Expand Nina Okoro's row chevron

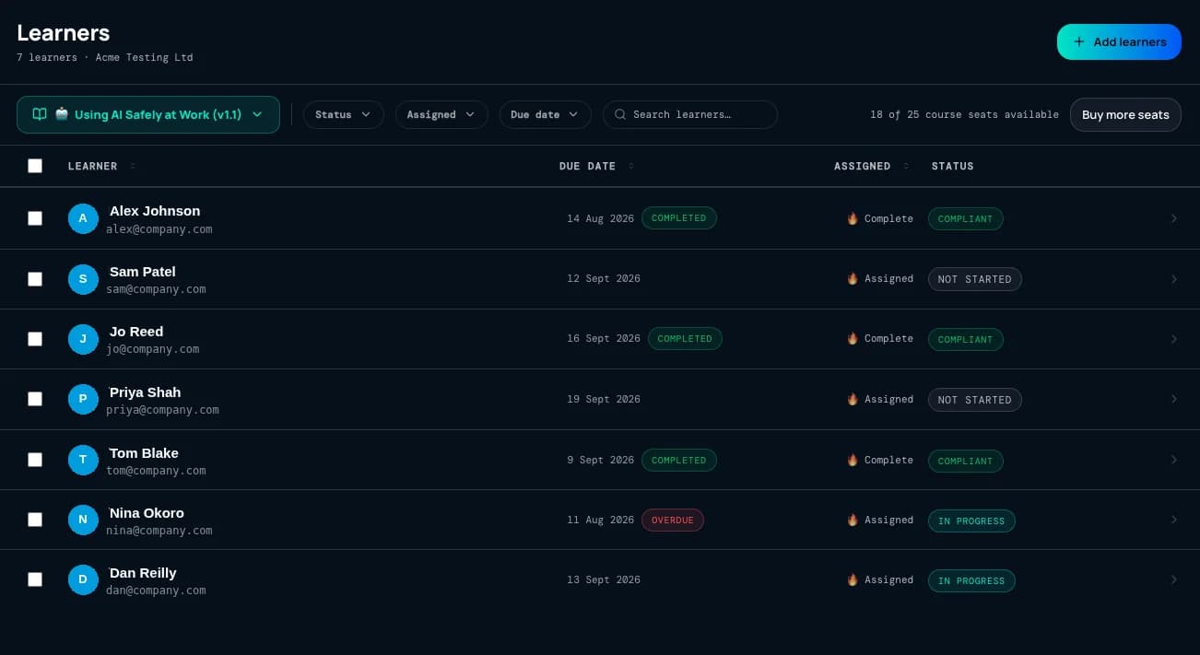(1173, 520)
